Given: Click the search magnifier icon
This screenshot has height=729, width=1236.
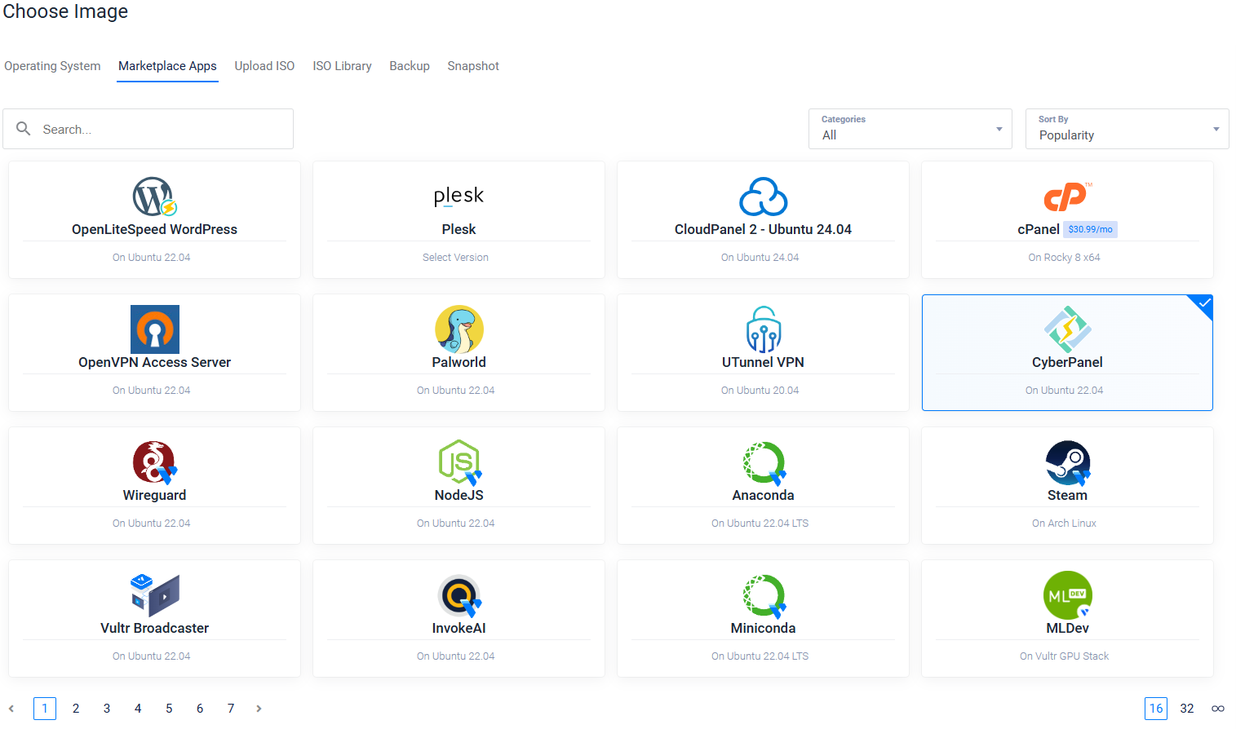Looking at the screenshot, I should (x=24, y=129).
